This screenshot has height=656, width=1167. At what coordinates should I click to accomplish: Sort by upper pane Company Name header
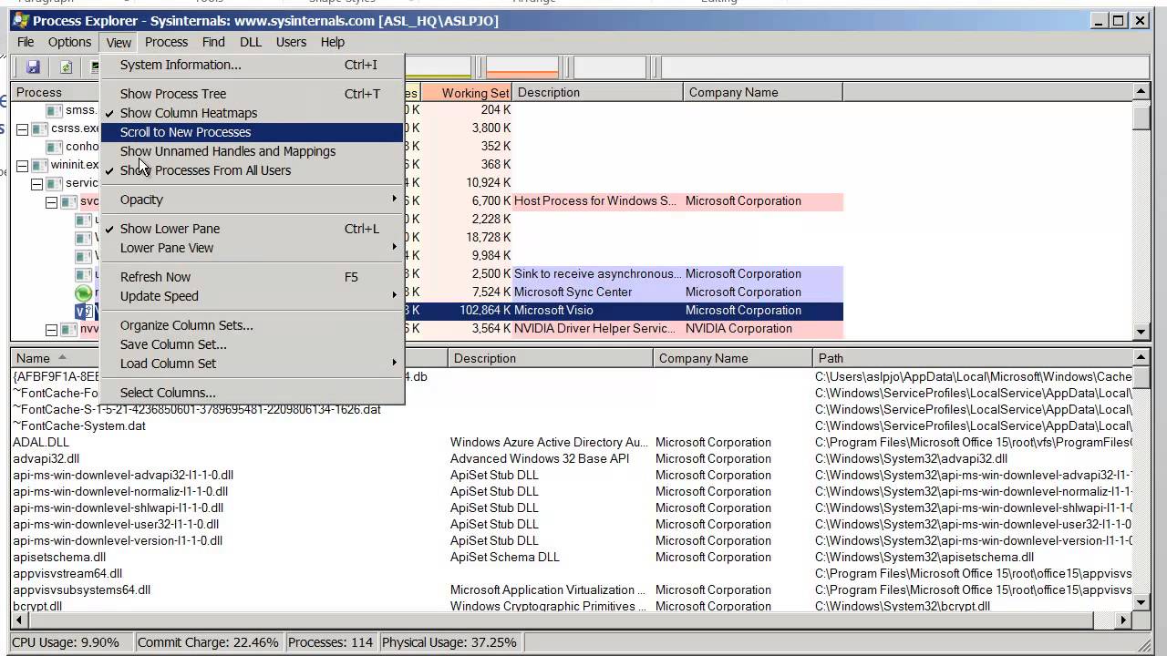pos(763,92)
